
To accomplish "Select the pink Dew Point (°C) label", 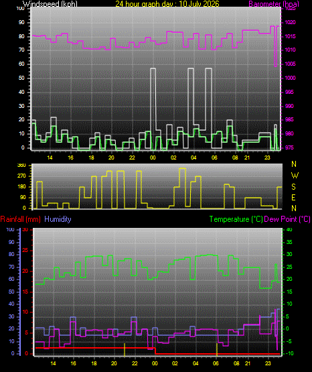I will tap(287, 219).
